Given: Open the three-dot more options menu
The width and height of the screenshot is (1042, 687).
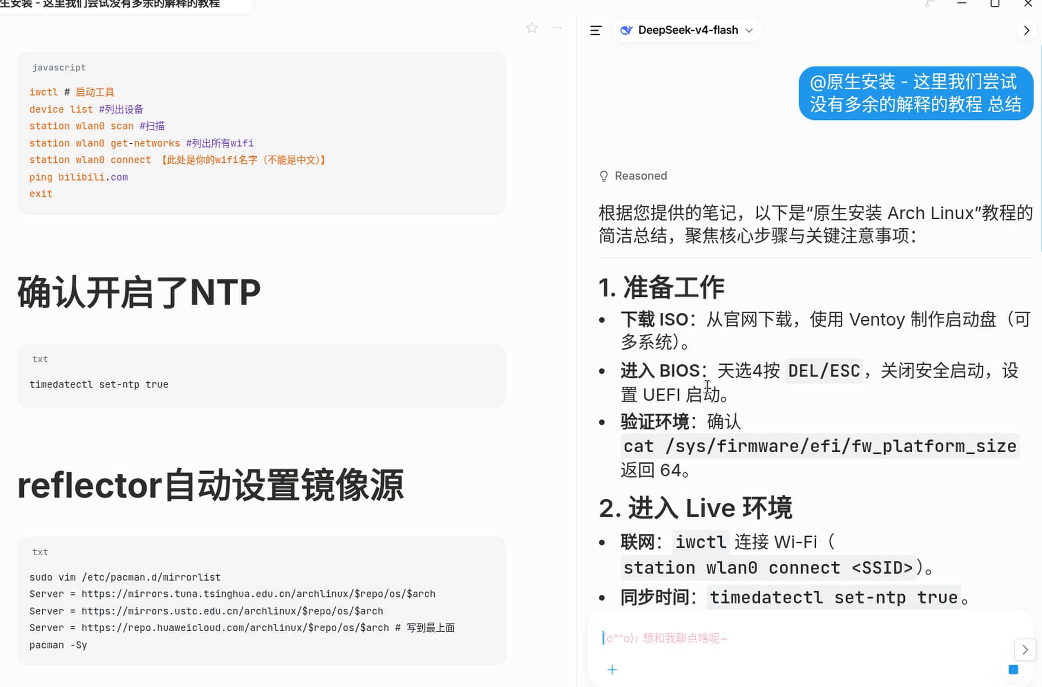Looking at the screenshot, I should [557, 28].
